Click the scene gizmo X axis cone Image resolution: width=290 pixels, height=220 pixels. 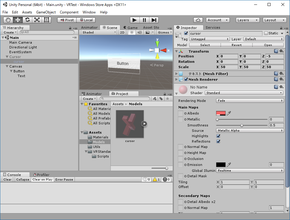click(163, 50)
